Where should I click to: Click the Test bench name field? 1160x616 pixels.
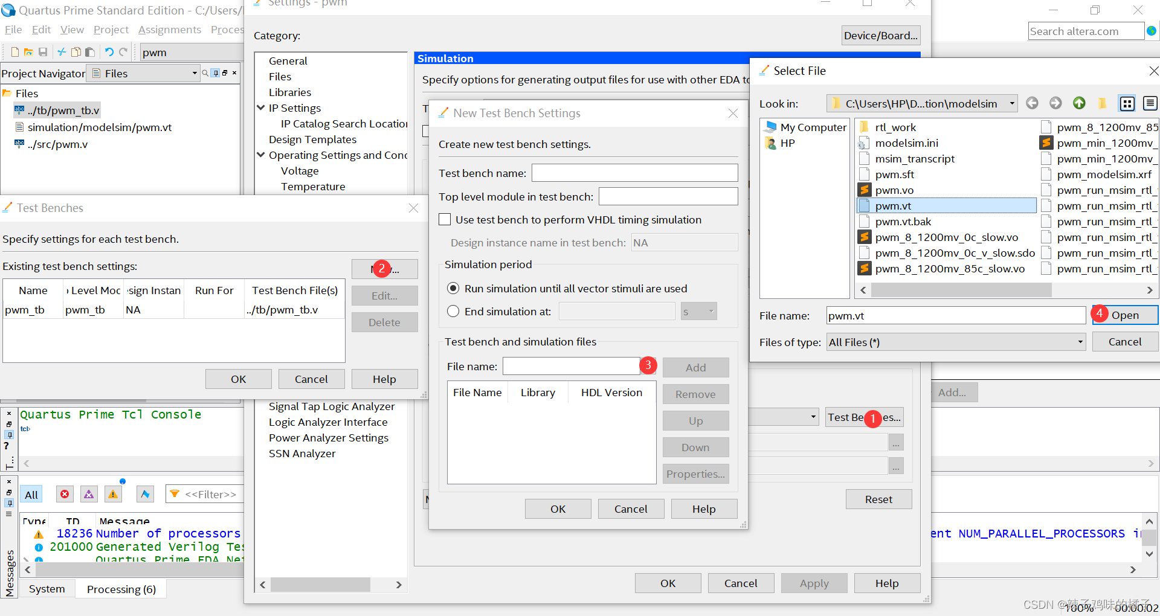click(x=635, y=173)
